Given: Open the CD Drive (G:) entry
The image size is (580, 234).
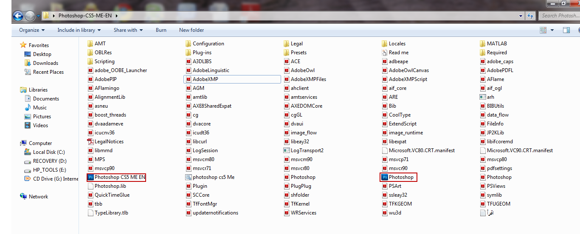Looking at the screenshot, I should click(x=51, y=179).
